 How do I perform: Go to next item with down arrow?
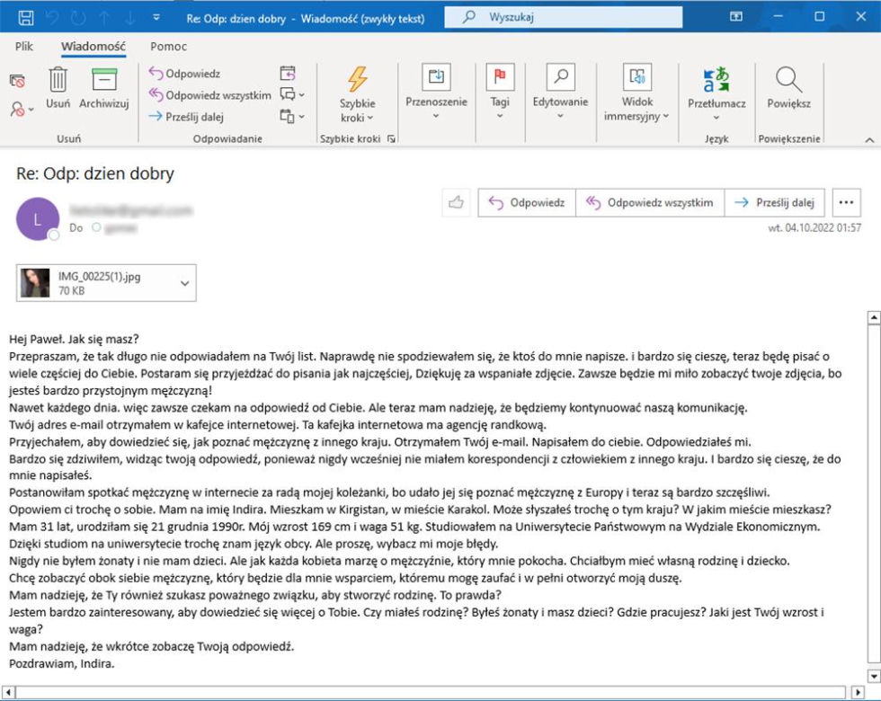click(x=129, y=18)
